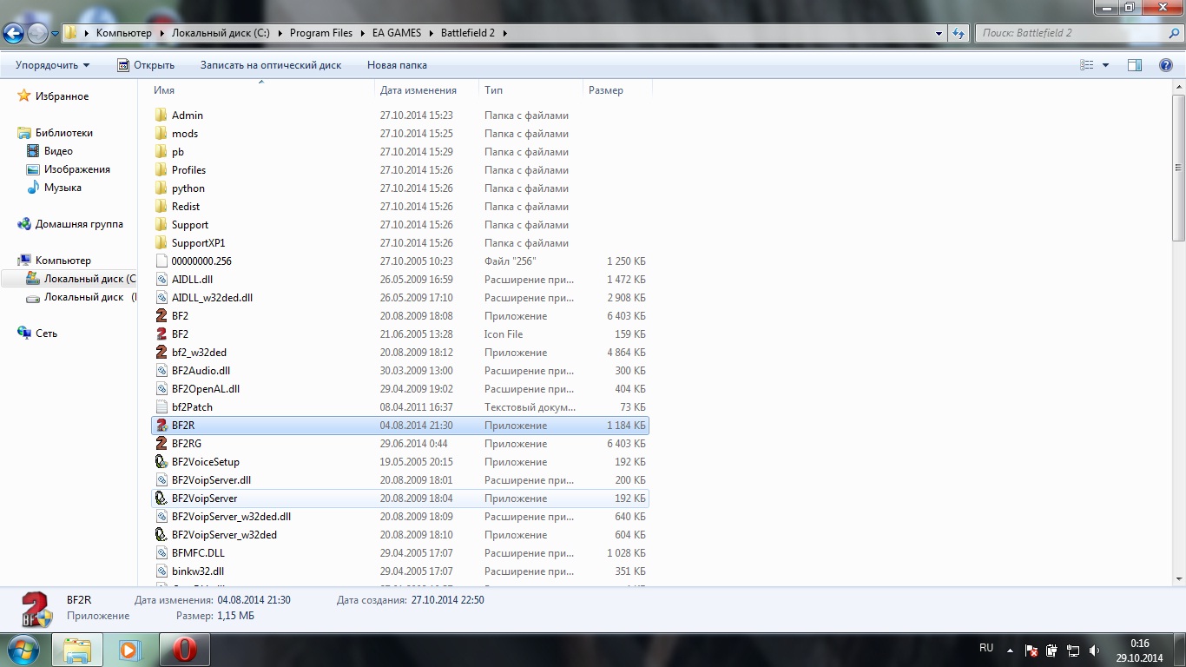
Task: Click the RU language indicator
Action: (986, 648)
